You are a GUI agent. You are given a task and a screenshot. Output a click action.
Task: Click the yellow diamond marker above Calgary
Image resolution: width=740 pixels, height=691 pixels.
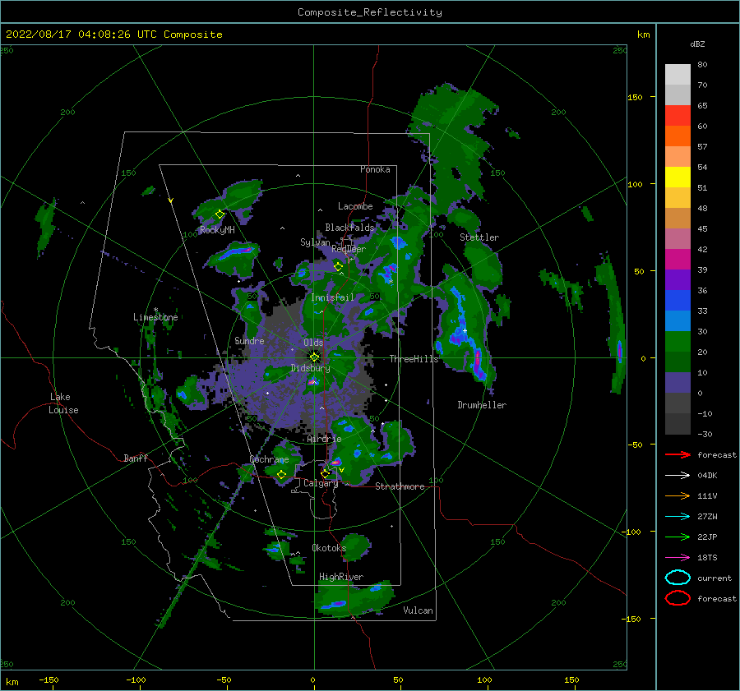[x=325, y=473]
